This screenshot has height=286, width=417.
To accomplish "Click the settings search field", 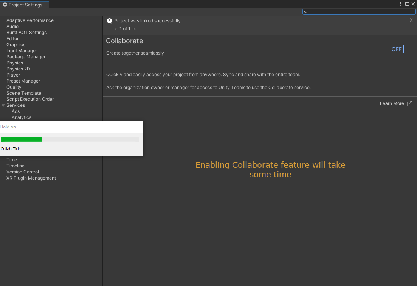I will tap(359, 12).
